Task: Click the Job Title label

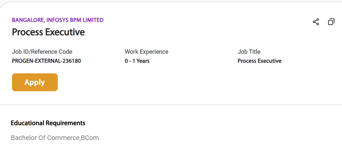Action: pyautogui.click(x=249, y=52)
